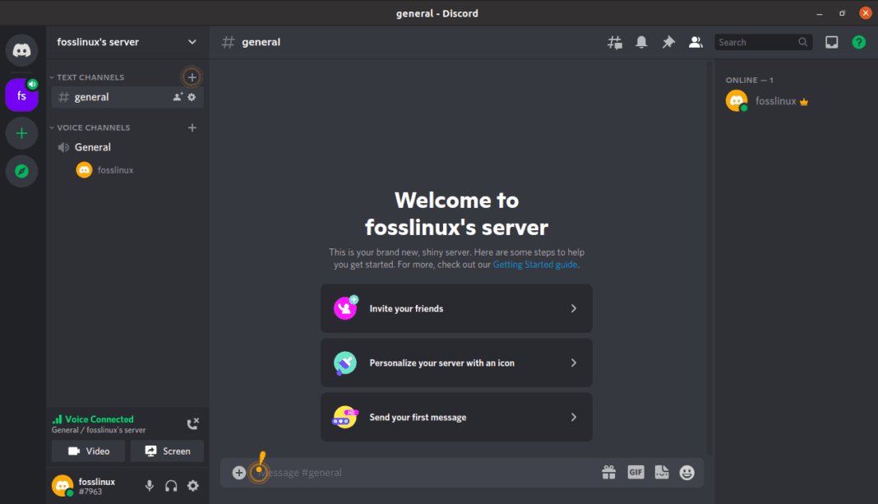Toggle the member list visibility
This screenshot has width=878, height=504.
coord(695,41)
